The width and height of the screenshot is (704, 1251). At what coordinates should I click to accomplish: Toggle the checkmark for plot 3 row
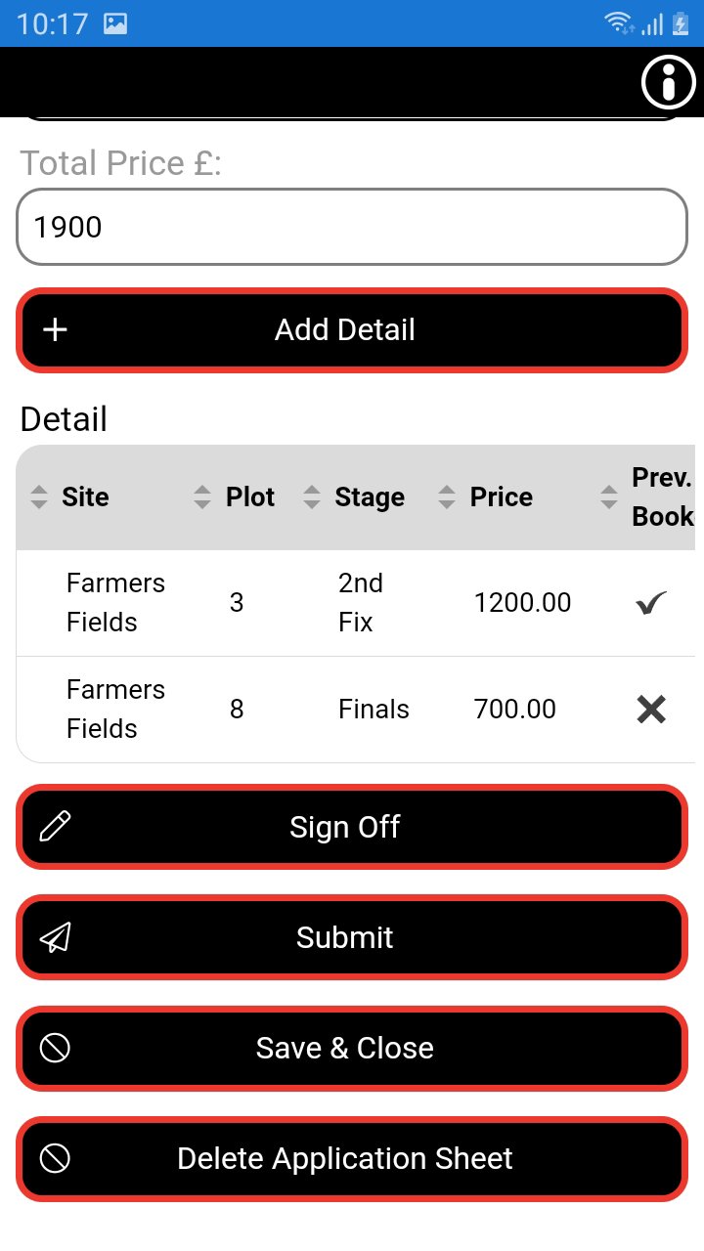[651, 603]
